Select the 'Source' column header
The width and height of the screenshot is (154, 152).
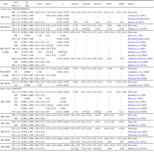[131, 4]
